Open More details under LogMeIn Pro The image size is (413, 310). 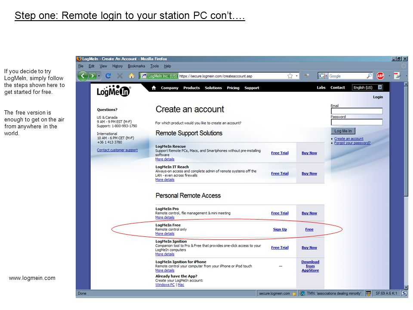coord(165,217)
